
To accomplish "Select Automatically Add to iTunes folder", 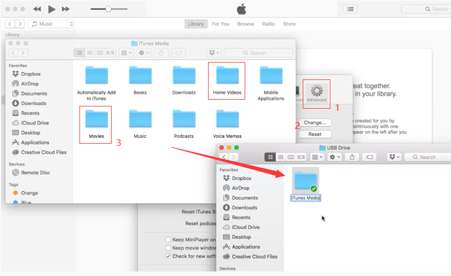I will (x=96, y=83).
